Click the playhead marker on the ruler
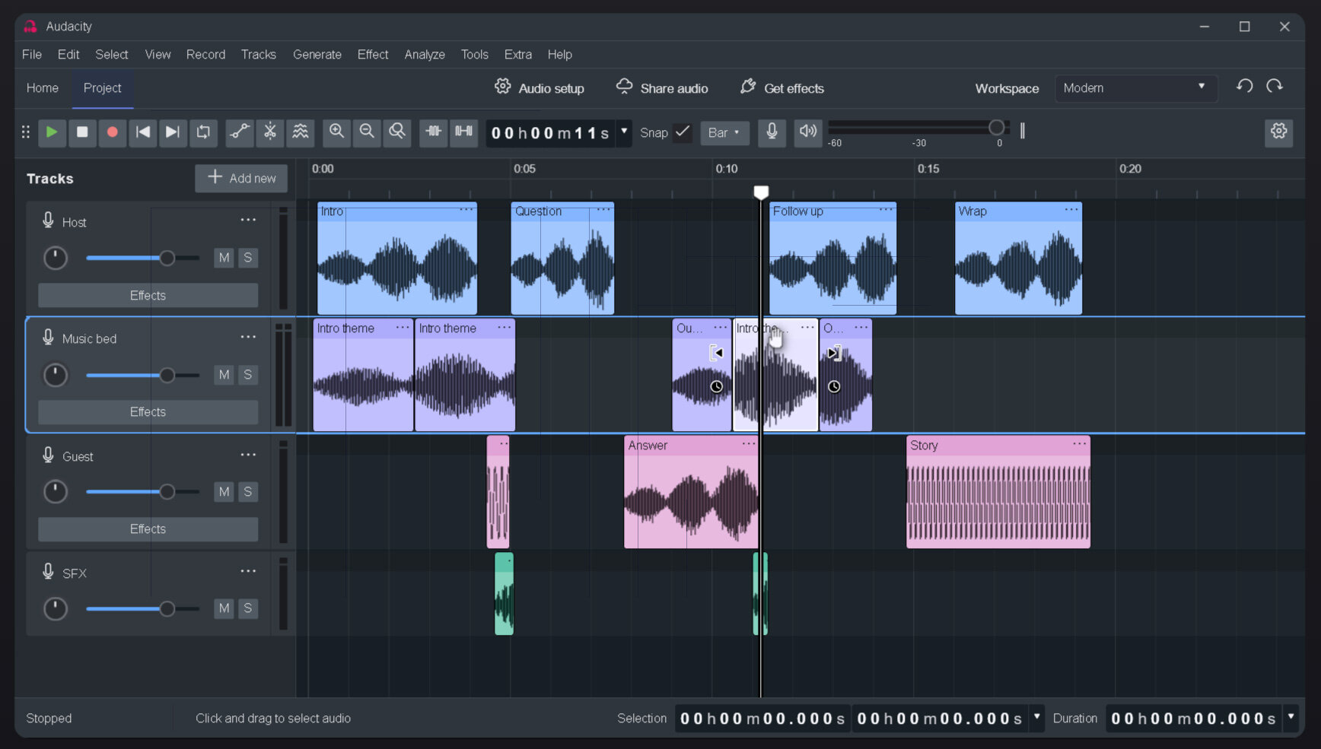 coord(761,192)
